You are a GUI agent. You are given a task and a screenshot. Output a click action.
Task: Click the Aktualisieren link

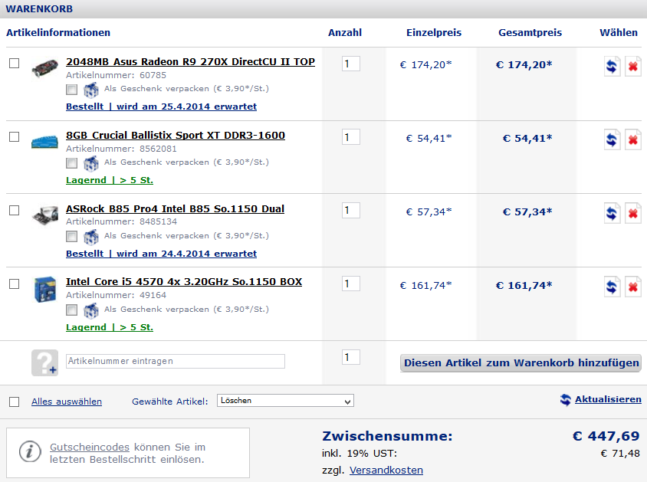pyautogui.click(x=608, y=399)
